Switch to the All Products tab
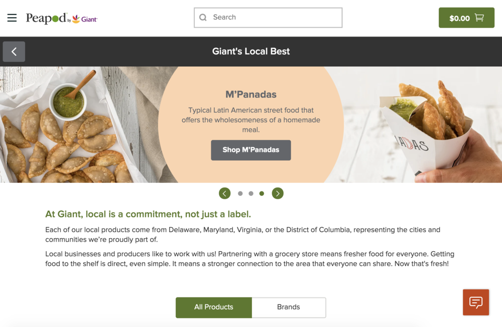Viewport: 502px width, 327px height. [214, 307]
